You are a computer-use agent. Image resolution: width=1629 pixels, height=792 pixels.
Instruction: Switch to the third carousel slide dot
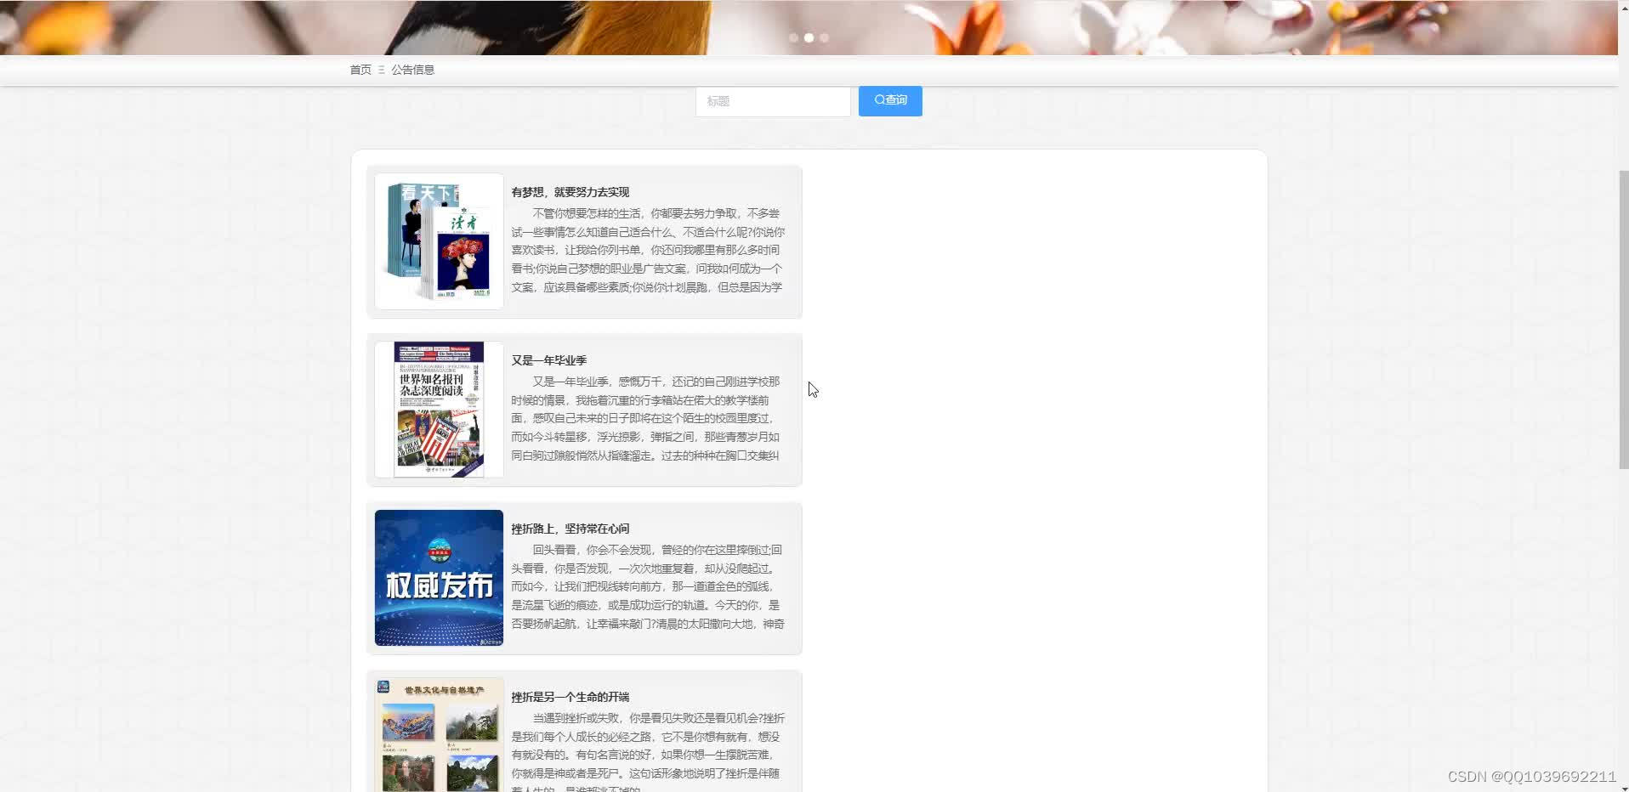coord(825,37)
